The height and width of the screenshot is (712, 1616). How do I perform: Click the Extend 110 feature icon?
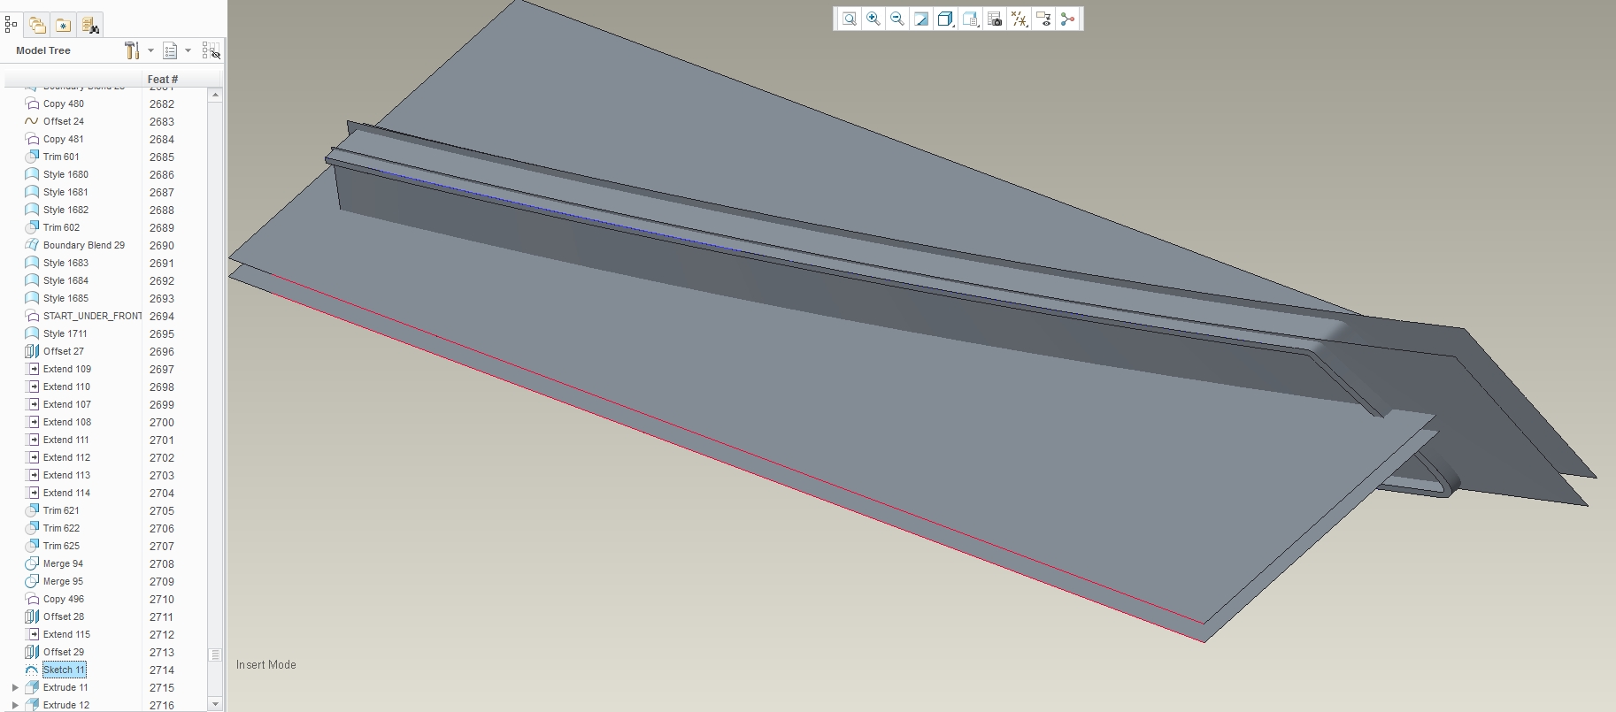(32, 387)
